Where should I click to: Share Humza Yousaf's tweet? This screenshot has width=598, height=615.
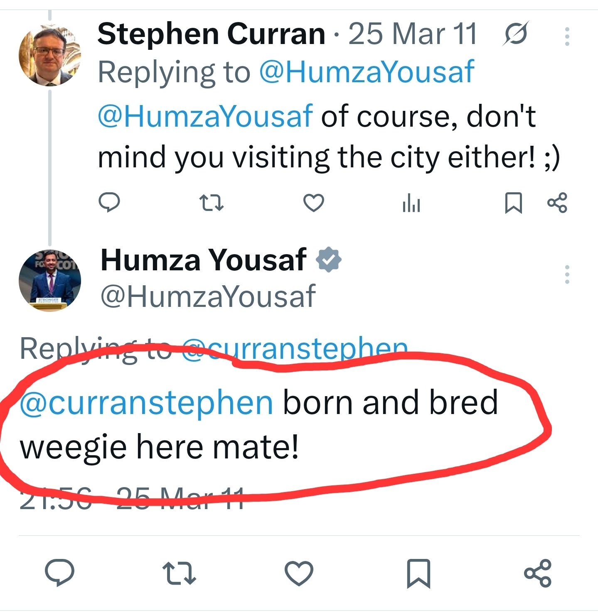(x=538, y=573)
